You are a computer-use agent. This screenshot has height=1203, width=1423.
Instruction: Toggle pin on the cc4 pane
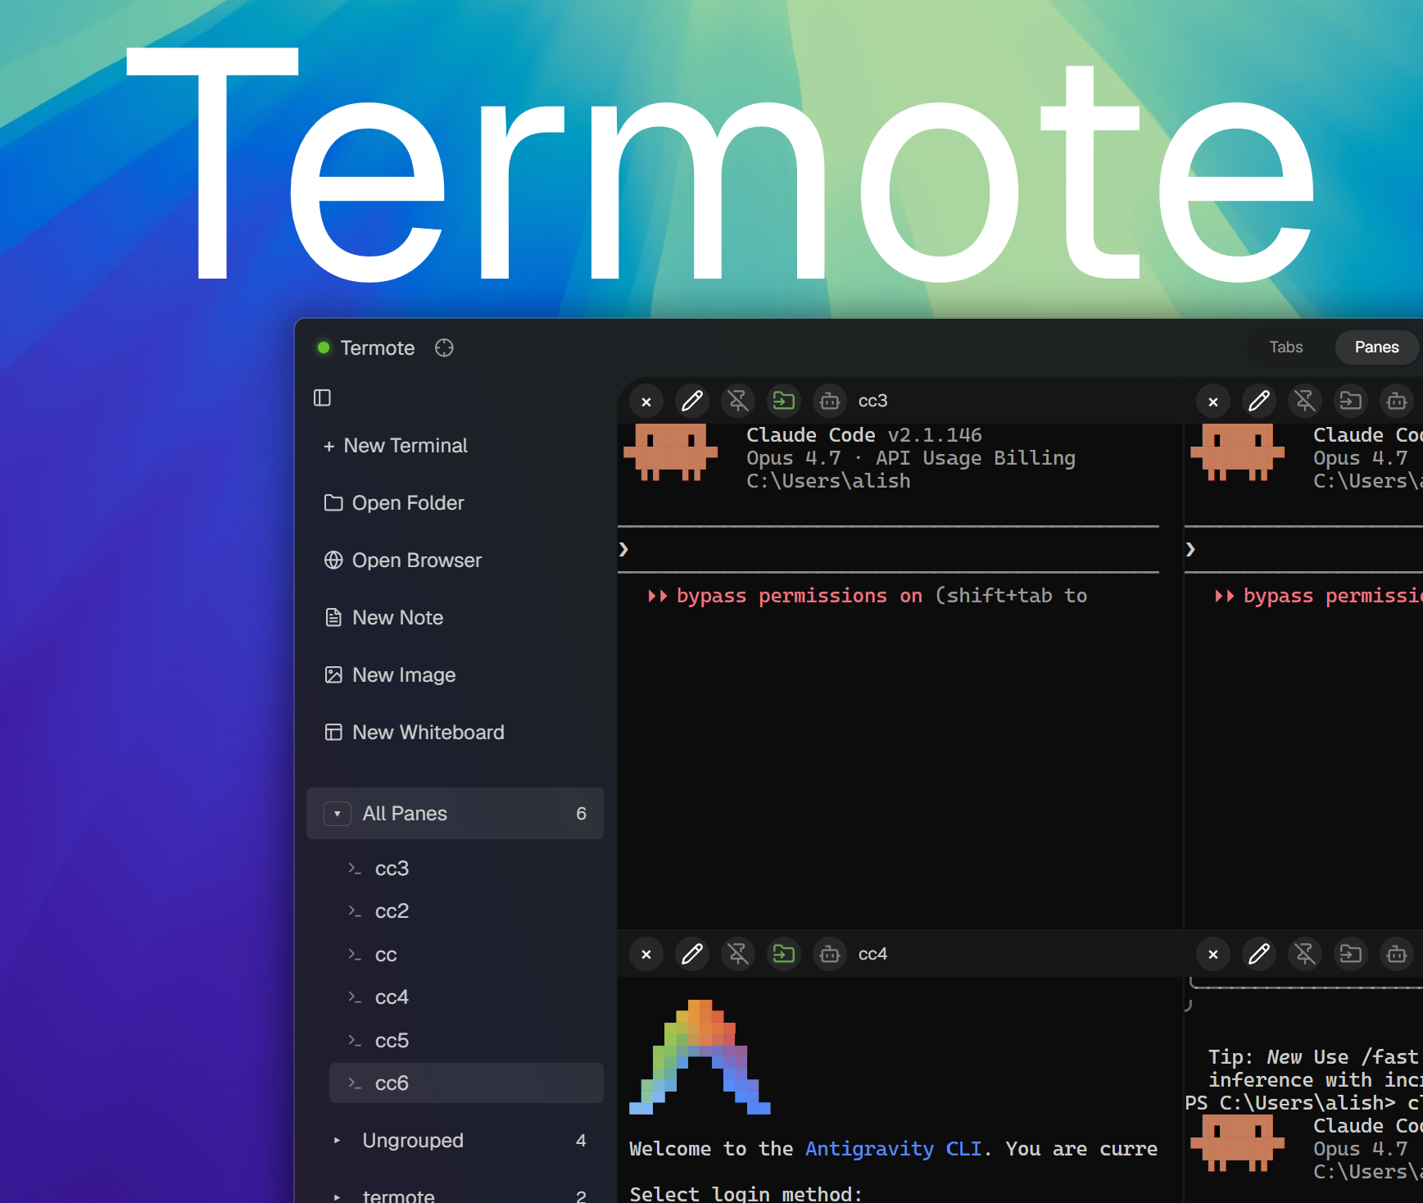coord(738,954)
